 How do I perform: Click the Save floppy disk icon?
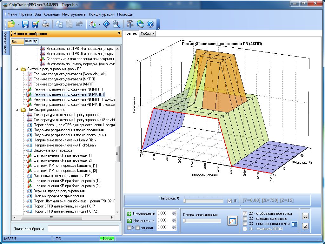pos(25,24)
